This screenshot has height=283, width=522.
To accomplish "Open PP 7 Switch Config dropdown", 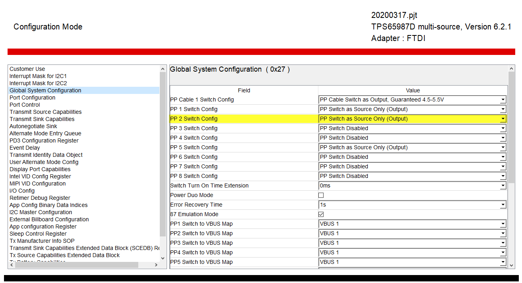I will 412,166.
